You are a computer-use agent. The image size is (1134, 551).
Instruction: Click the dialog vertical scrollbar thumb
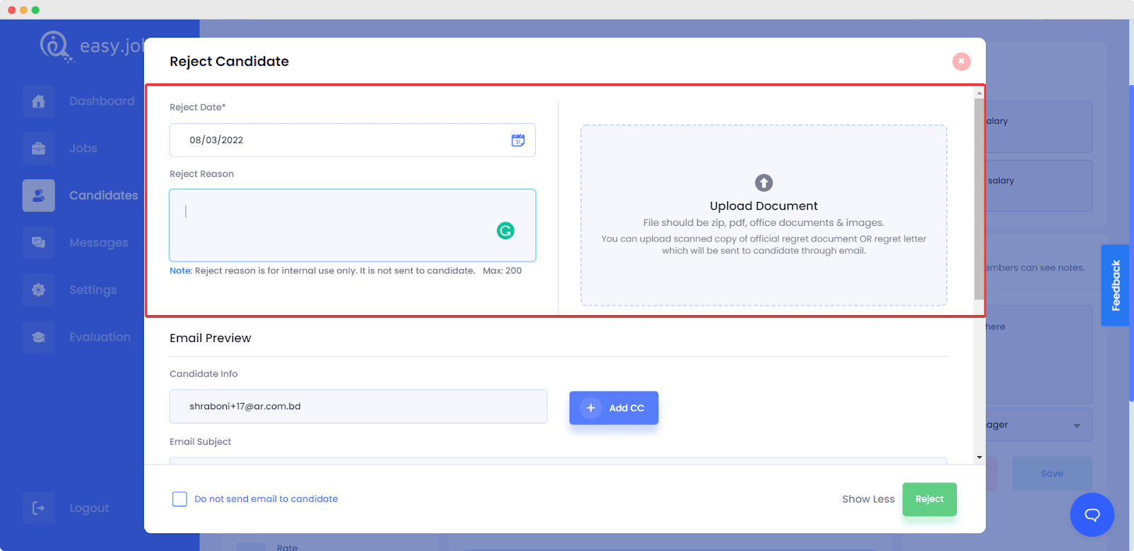click(979, 198)
